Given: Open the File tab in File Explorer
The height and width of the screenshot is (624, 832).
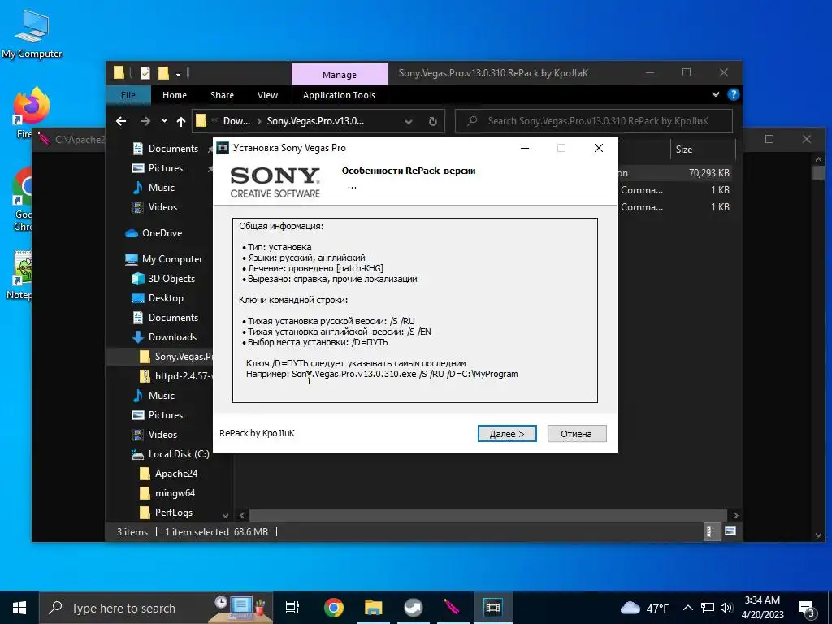Looking at the screenshot, I should point(128,95).
